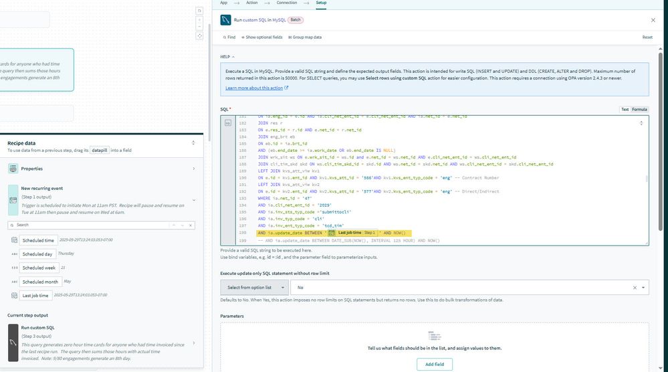Click the Add field button
The image size is (668, 372).
click(434, 364)
